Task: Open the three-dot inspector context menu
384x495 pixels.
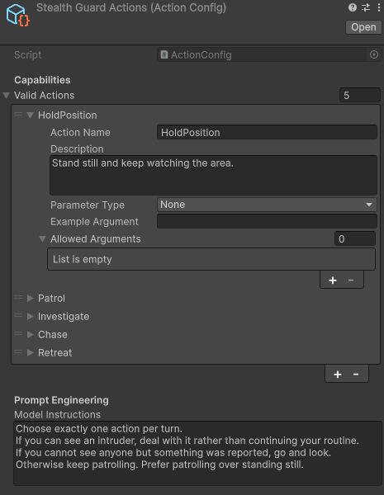Action: (378, 7)
